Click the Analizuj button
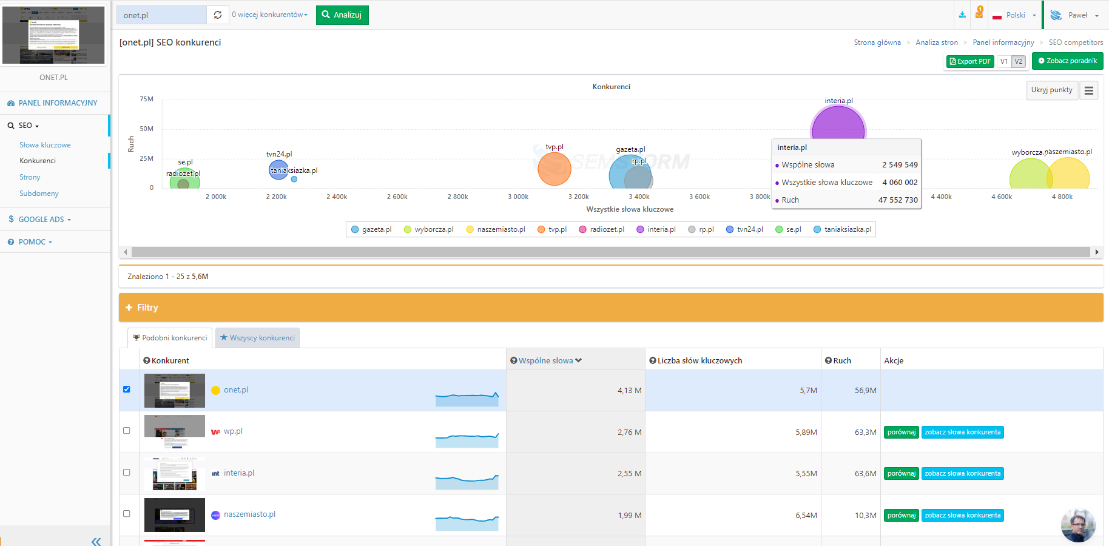 342,15
